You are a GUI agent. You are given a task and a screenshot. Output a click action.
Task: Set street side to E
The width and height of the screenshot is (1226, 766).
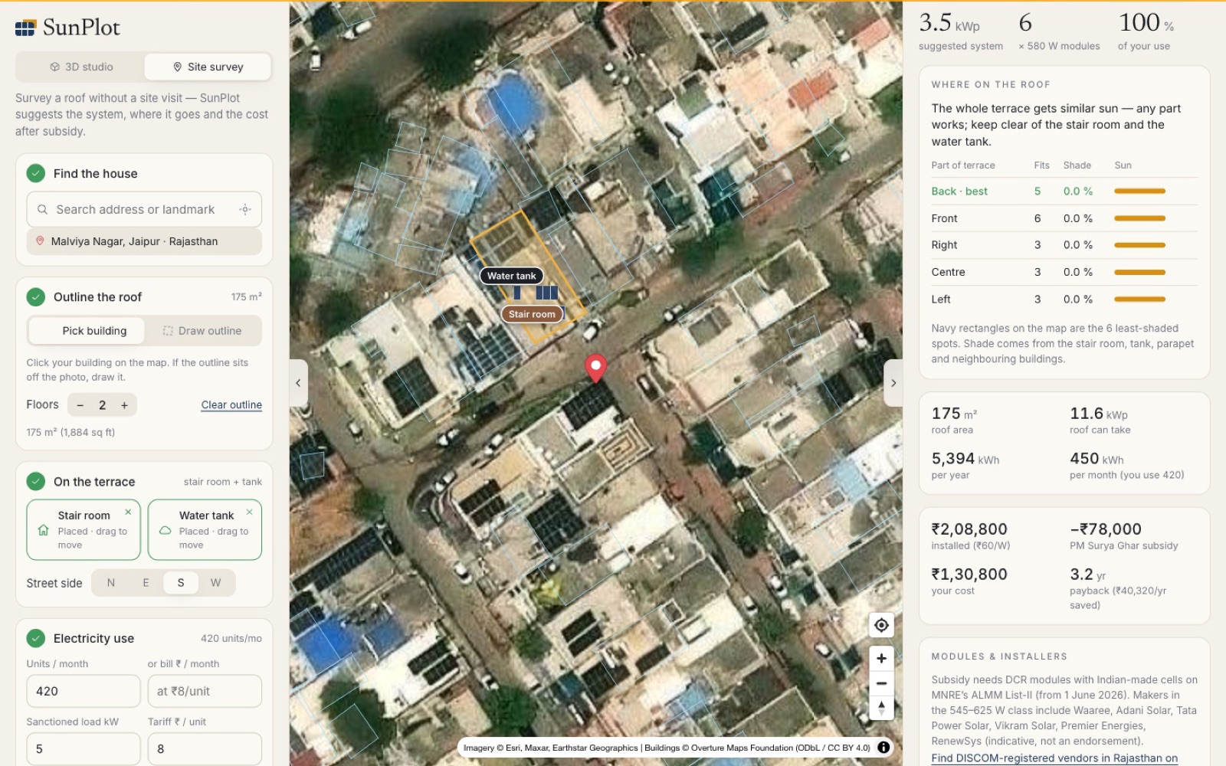[x=146, y=583]
